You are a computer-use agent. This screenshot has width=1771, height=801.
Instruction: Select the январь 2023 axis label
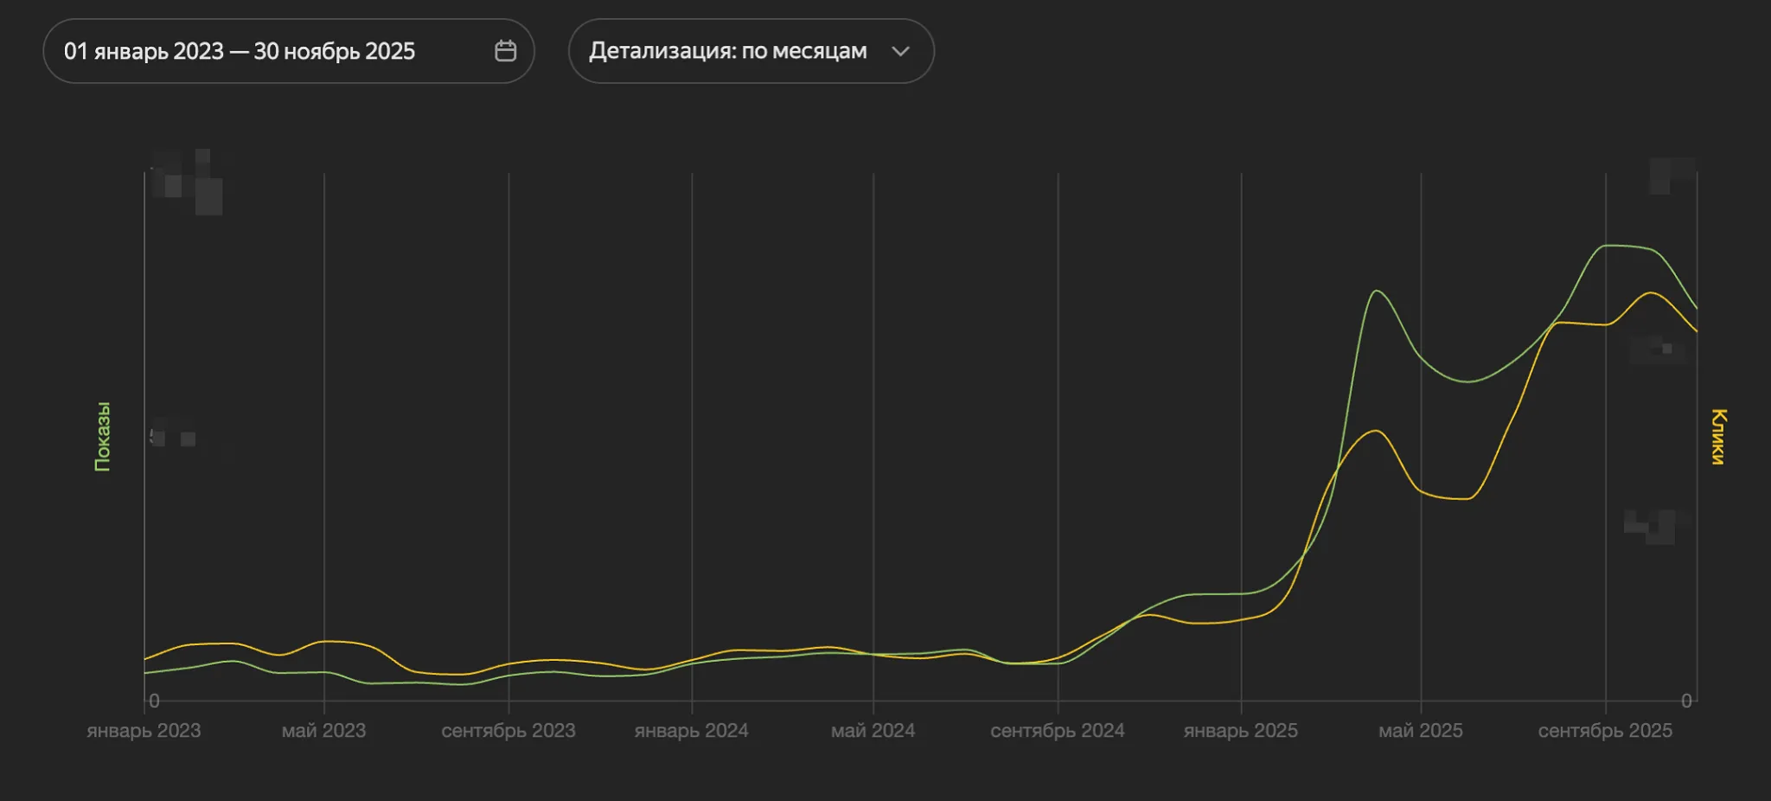click(x=143, y=730)
